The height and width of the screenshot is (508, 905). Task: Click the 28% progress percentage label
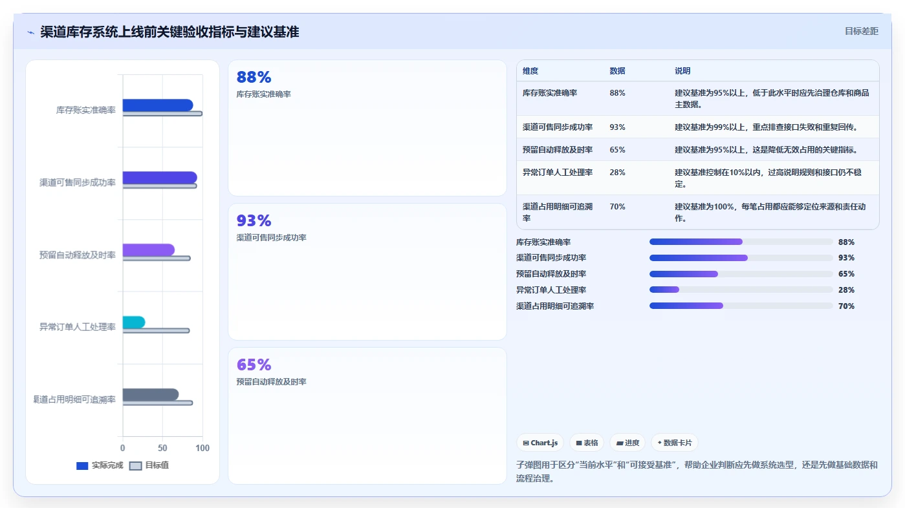tap(846, 290)
